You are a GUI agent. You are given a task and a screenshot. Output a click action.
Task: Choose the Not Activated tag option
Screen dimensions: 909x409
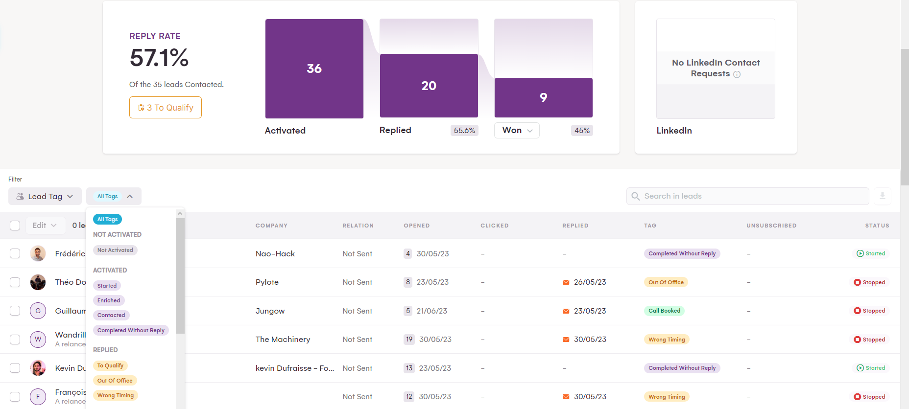[x=115, y=250]
